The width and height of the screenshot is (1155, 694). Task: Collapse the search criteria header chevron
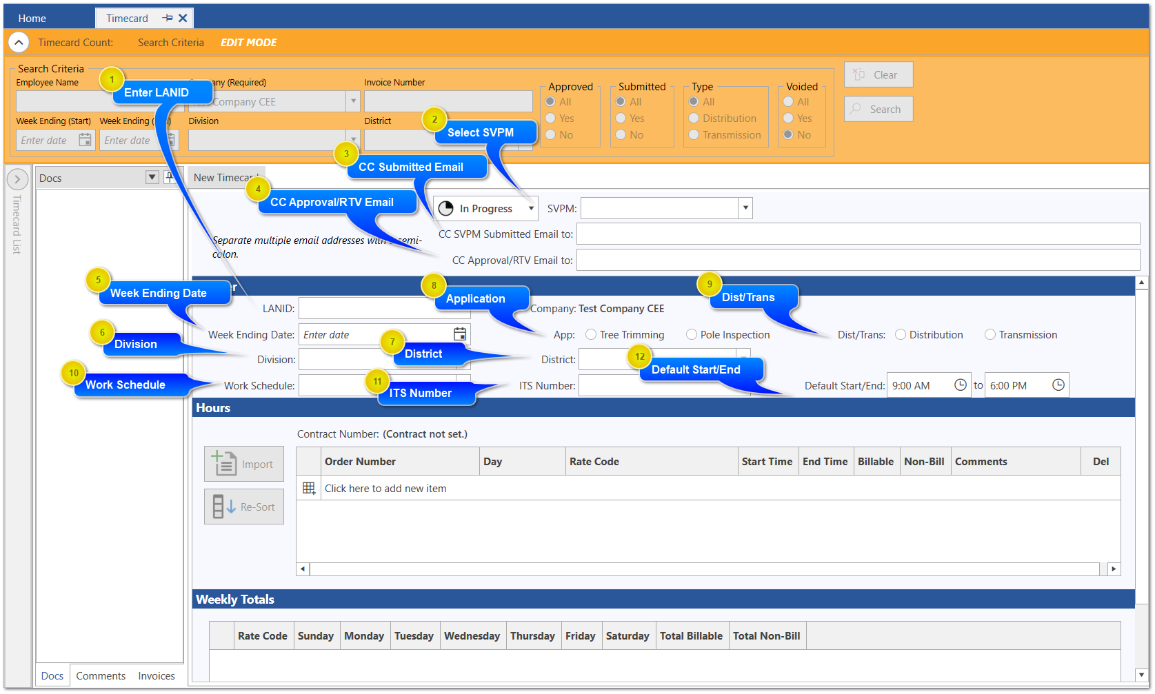(19, 43)
